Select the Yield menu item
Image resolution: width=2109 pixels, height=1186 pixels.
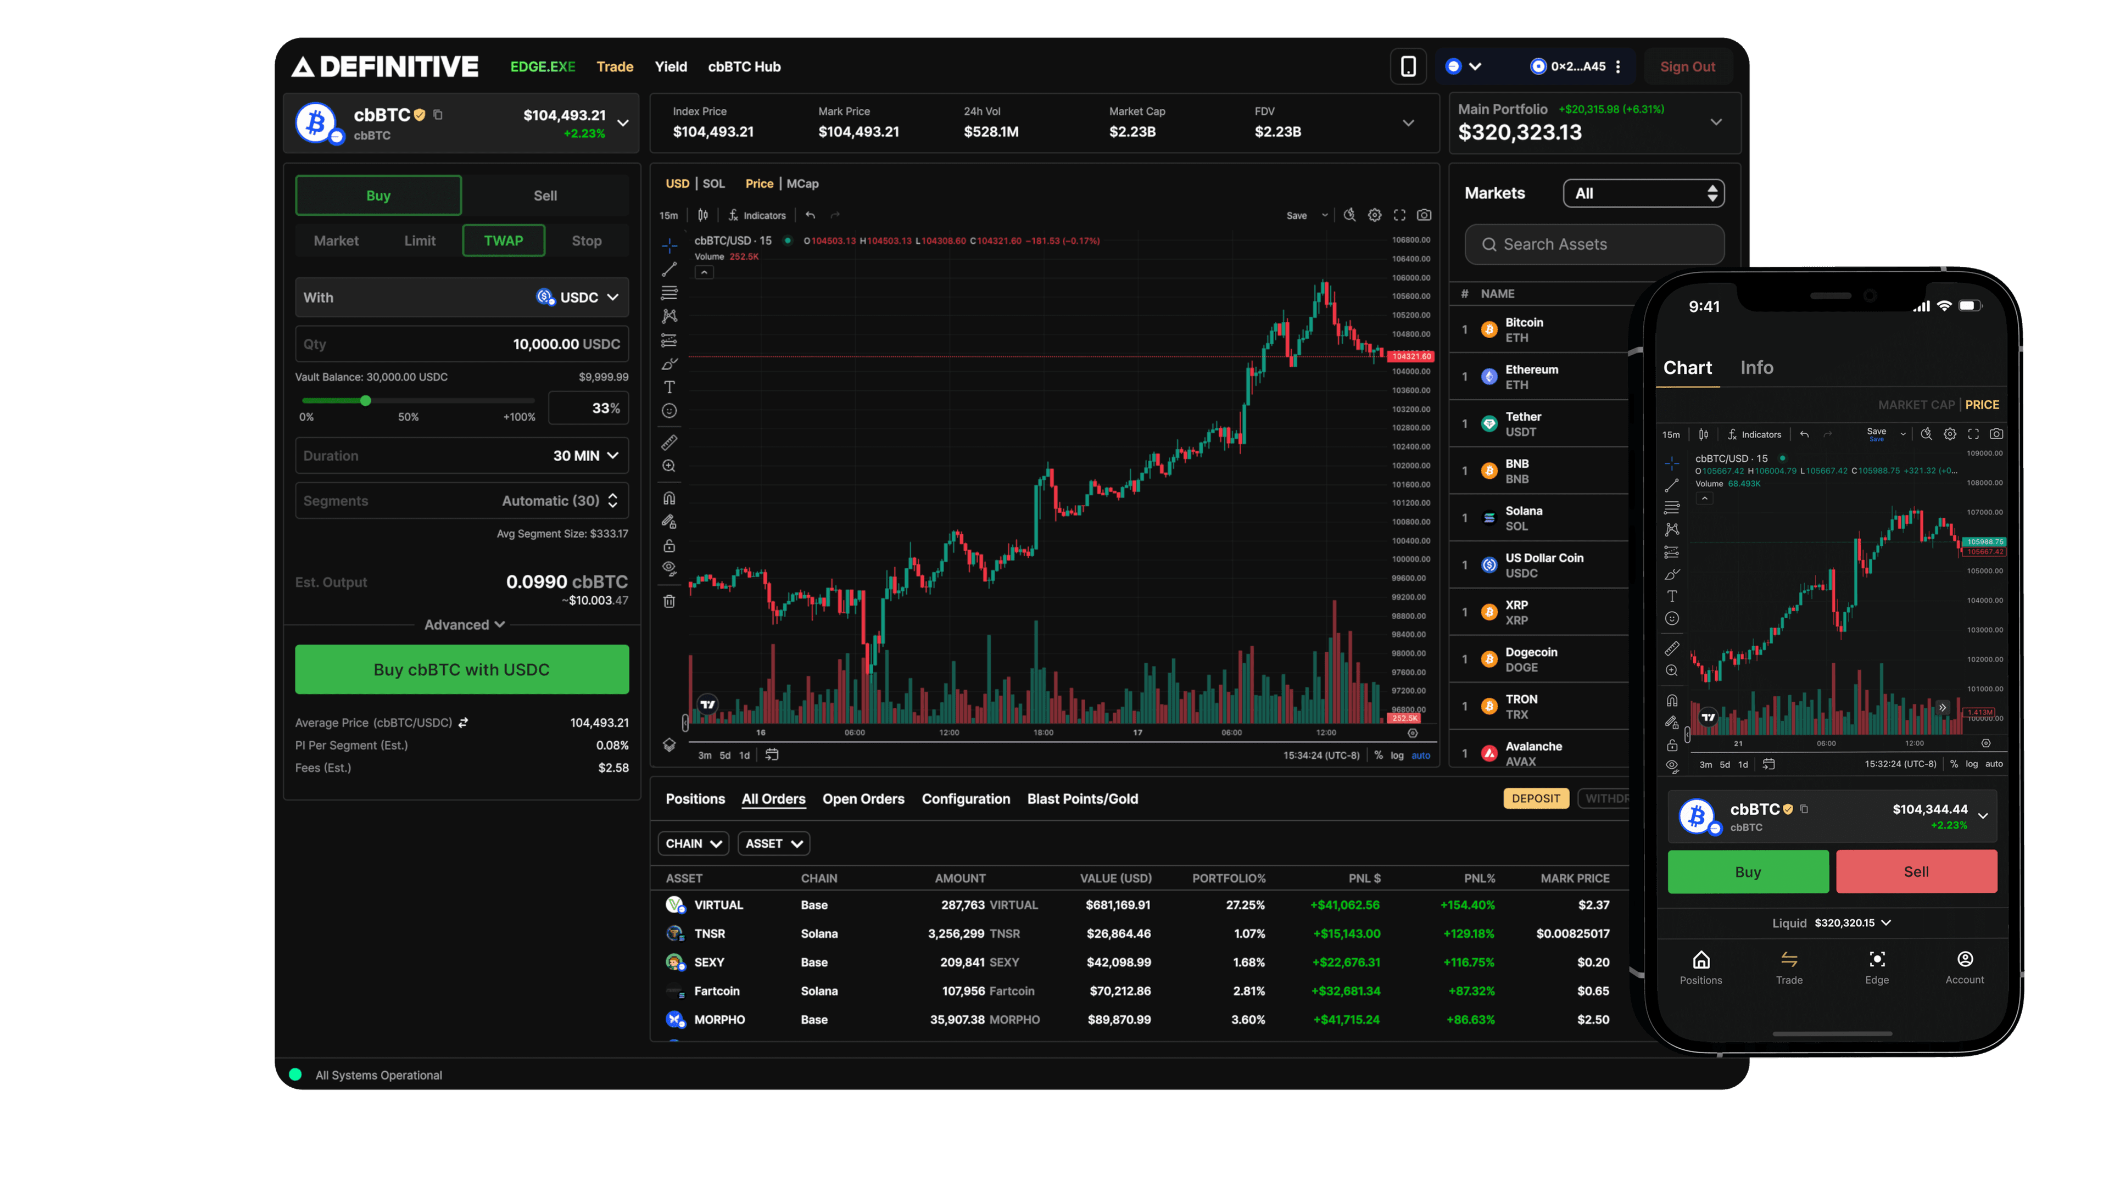[x=671, y=66]
